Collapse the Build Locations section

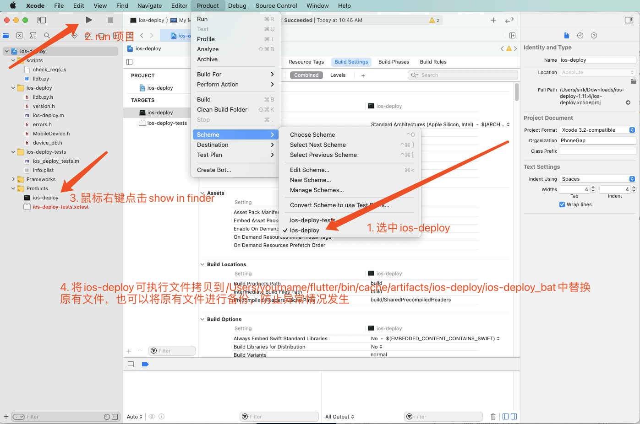point(202,264)
